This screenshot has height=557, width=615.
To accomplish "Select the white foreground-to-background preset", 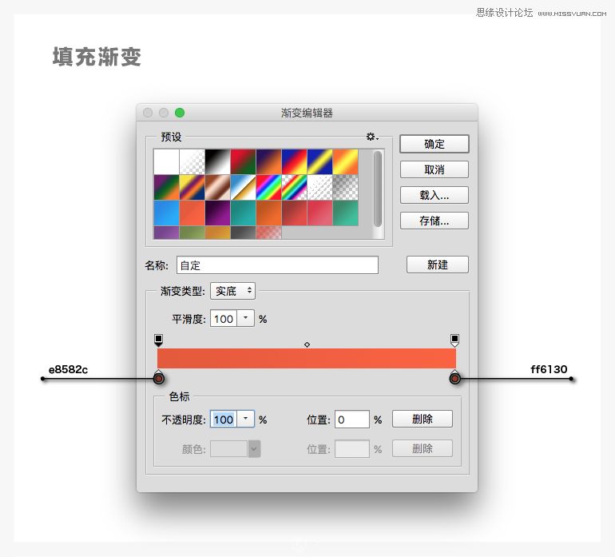I will tap(167, 161).
